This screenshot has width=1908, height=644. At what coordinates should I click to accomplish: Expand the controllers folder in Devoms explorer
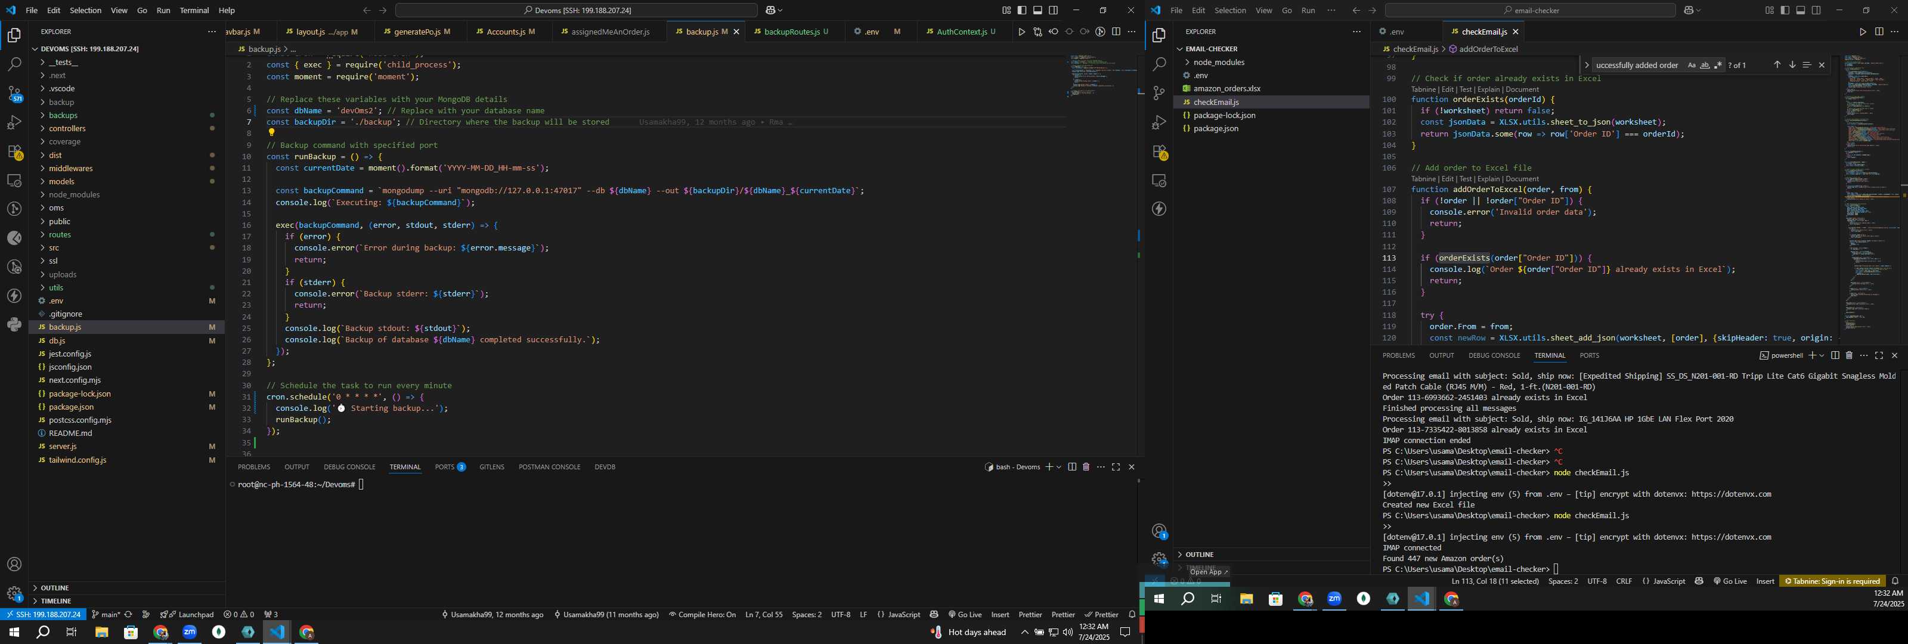[x=126, y=129]
